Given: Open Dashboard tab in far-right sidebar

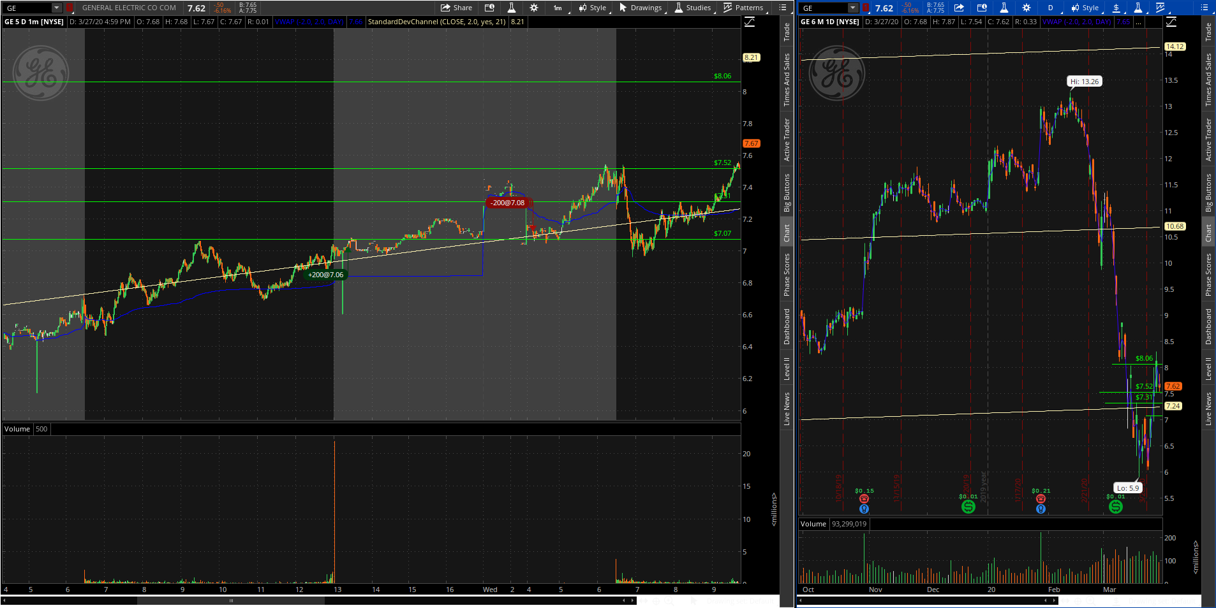Looking at the screenshot, I should click(1208, 326).
